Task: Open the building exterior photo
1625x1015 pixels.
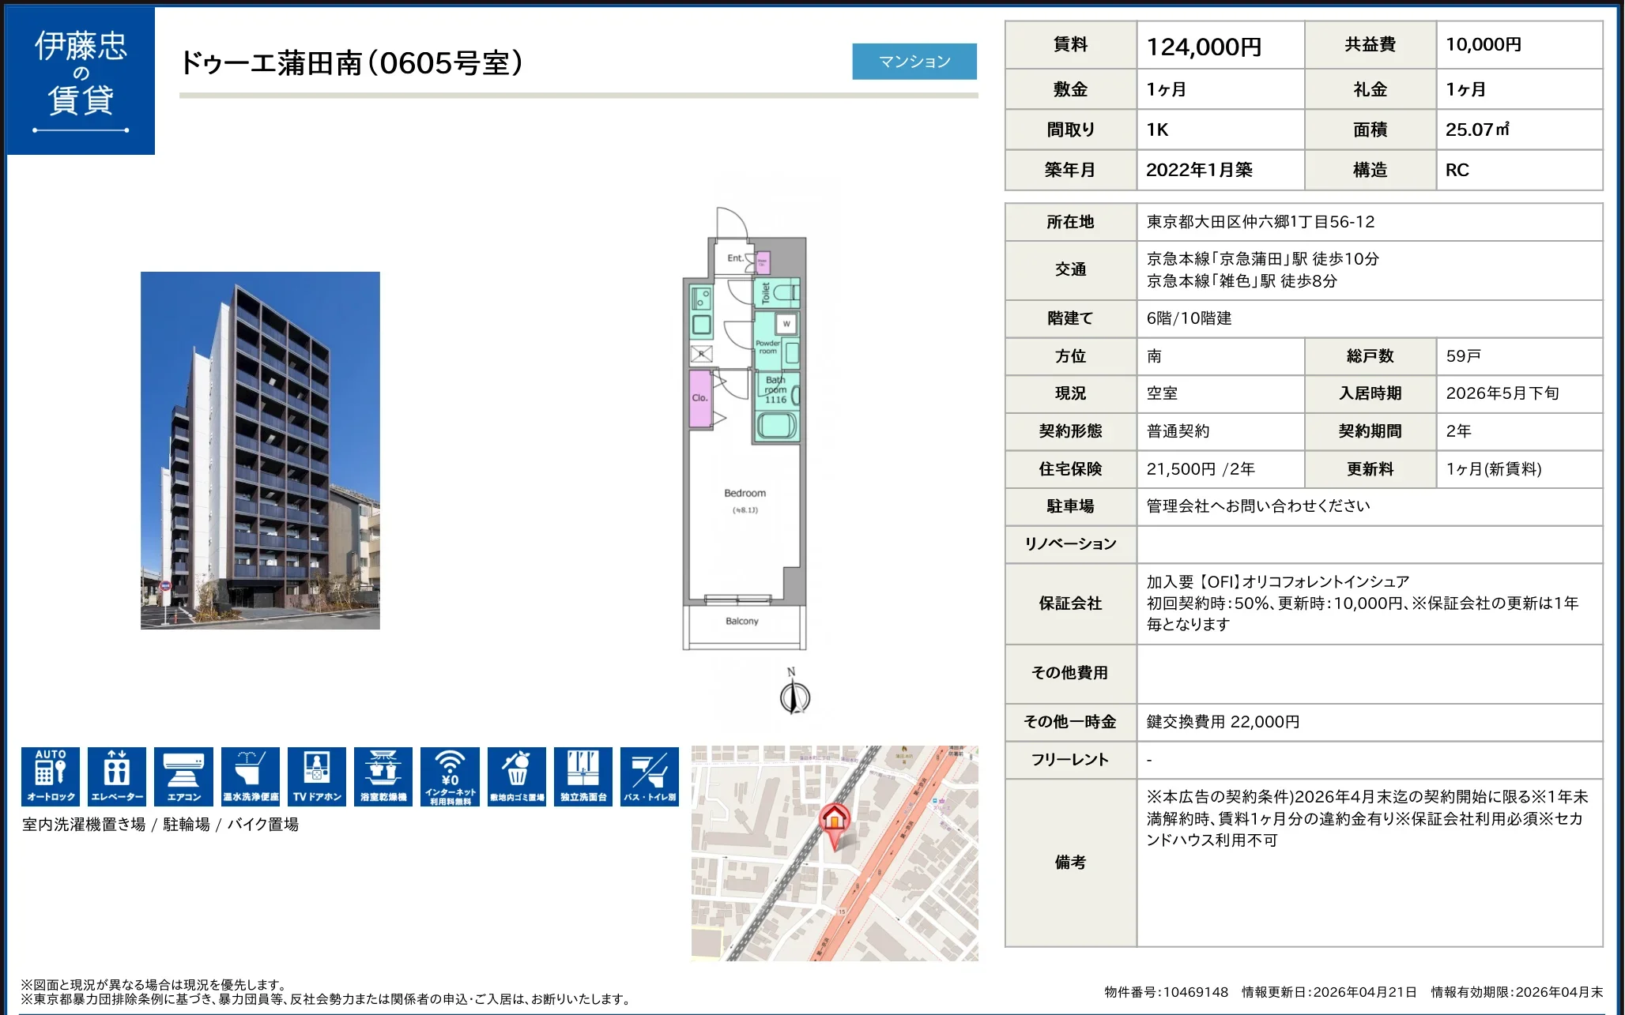Action: pyautogui.click(x=260, y=450)
